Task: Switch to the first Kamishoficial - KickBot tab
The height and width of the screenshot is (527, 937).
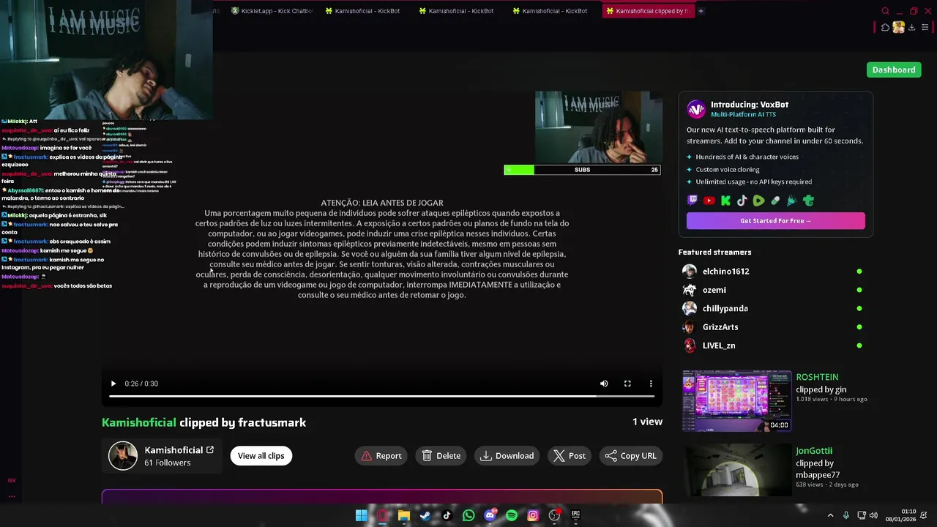Action: [362, 11]
